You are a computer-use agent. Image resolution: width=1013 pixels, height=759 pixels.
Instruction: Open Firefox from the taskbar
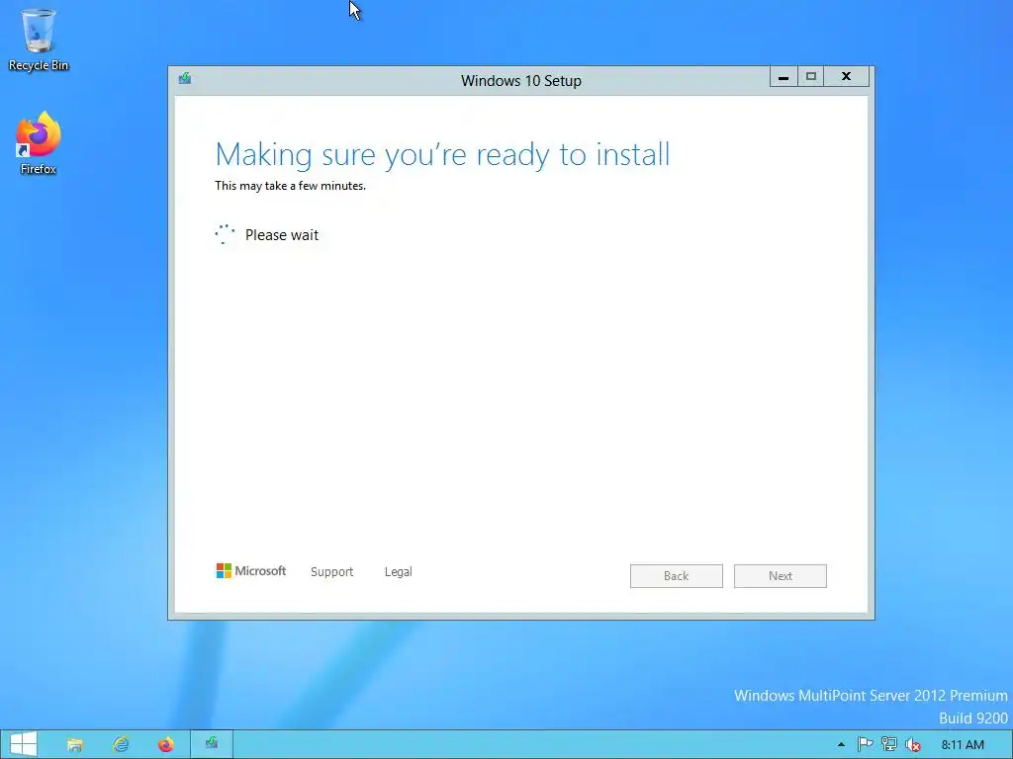pos(166,745)
